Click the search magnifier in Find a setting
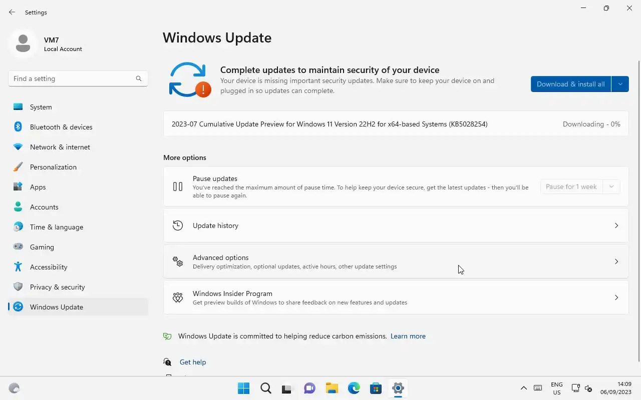The image size is (641, 400). click(x=139, y=78)
